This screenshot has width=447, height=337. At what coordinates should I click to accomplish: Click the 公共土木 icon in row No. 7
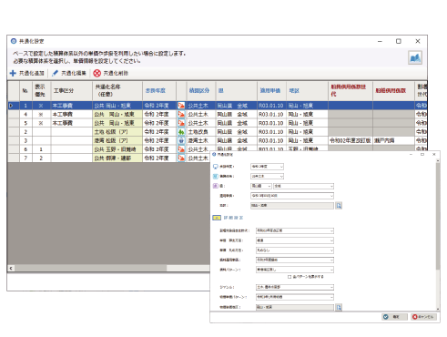coord(181,158)
